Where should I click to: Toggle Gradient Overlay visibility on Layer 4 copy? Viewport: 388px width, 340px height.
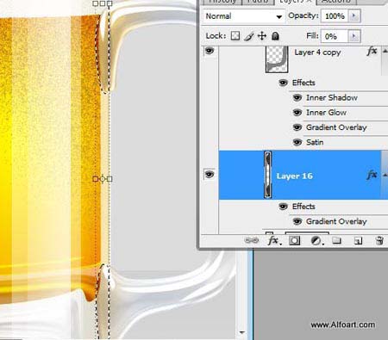tap(297, 127)
